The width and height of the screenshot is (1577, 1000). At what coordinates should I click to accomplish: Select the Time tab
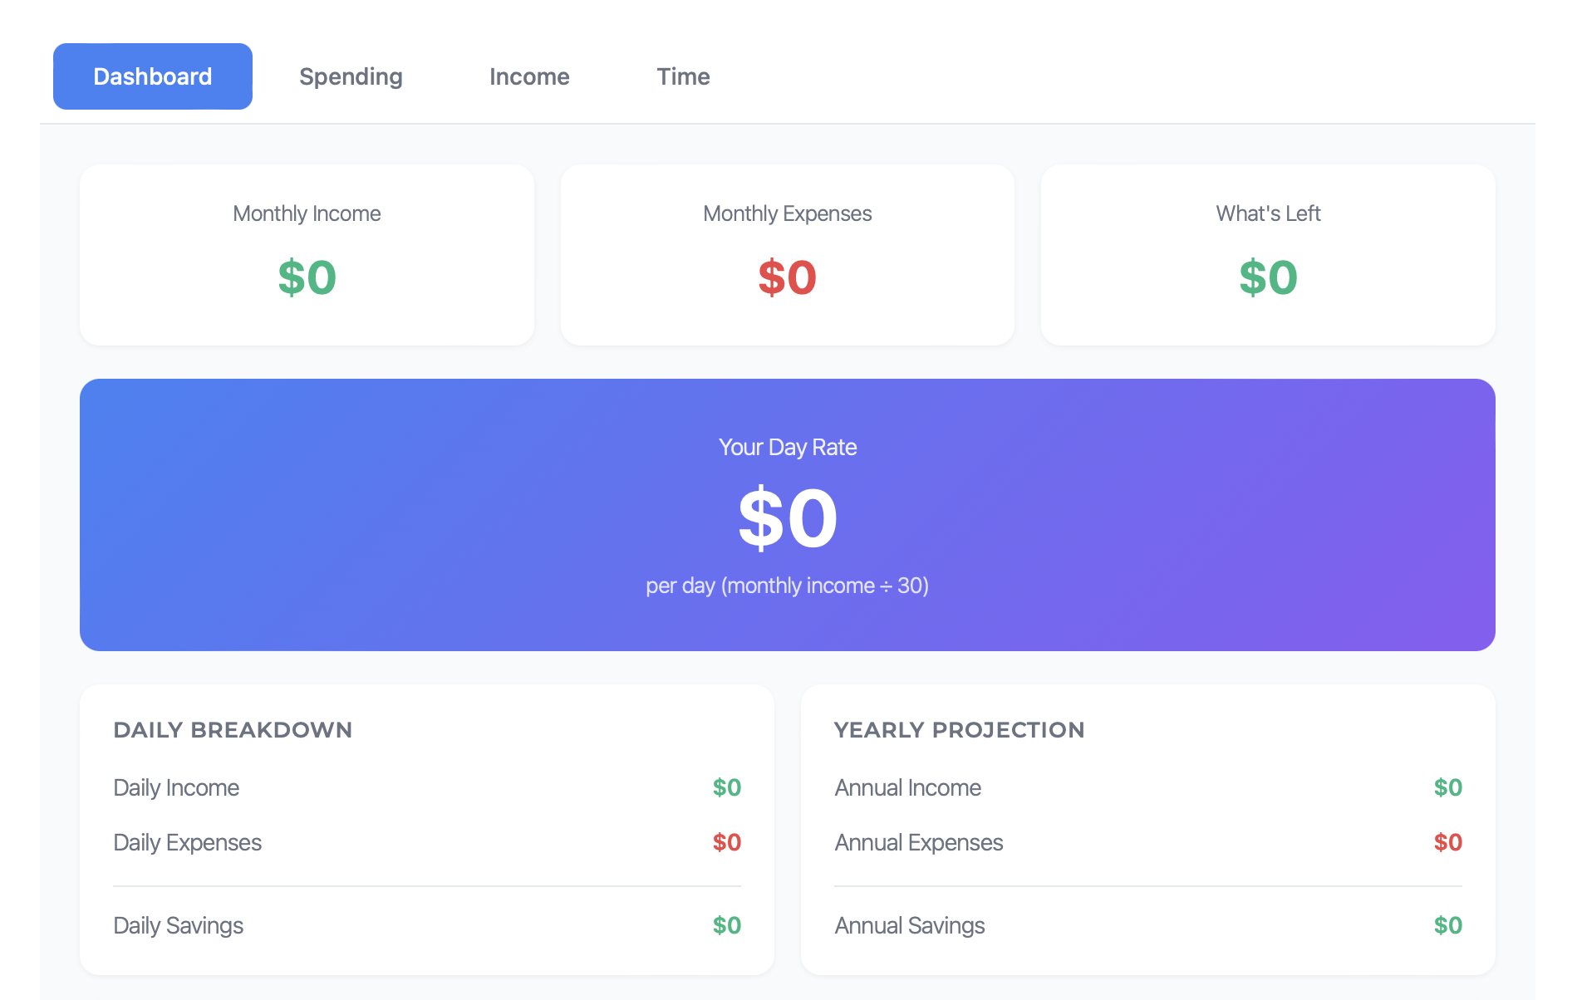(x=683, y=76)
